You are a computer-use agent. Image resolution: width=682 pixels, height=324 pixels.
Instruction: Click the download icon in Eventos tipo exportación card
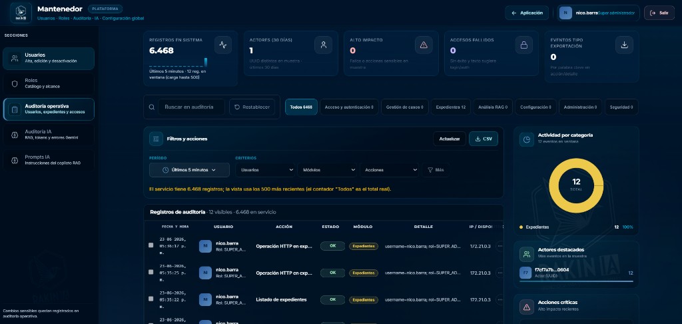coord(624,45)
